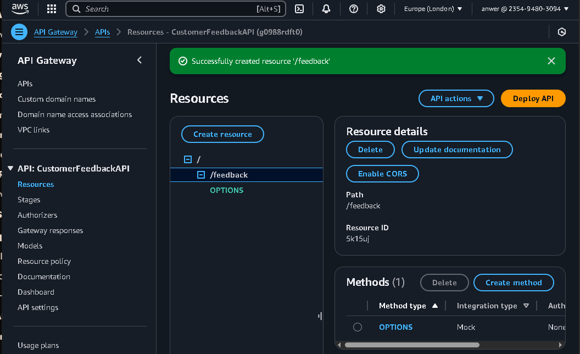Collapse the API: CustomerFeedbackAPI section triangle
Image resolution: width=580 pixels, height=354 pixels.
tap(10, 169)
